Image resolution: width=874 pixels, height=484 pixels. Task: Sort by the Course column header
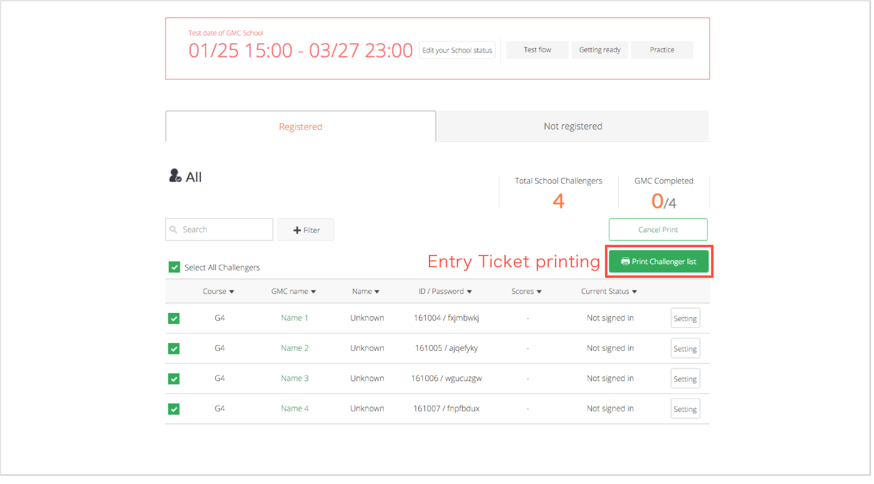tap(219, 291)
